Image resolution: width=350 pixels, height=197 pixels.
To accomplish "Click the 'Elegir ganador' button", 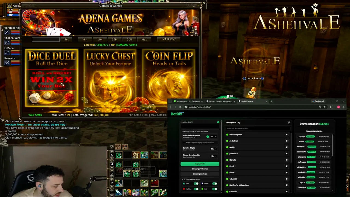I will [x=200, y=164].
